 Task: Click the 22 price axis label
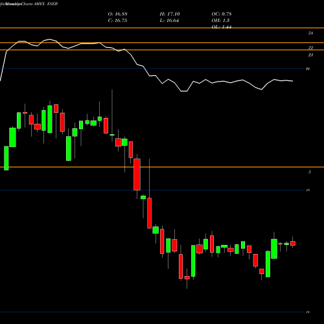click(x=310, y=47)
